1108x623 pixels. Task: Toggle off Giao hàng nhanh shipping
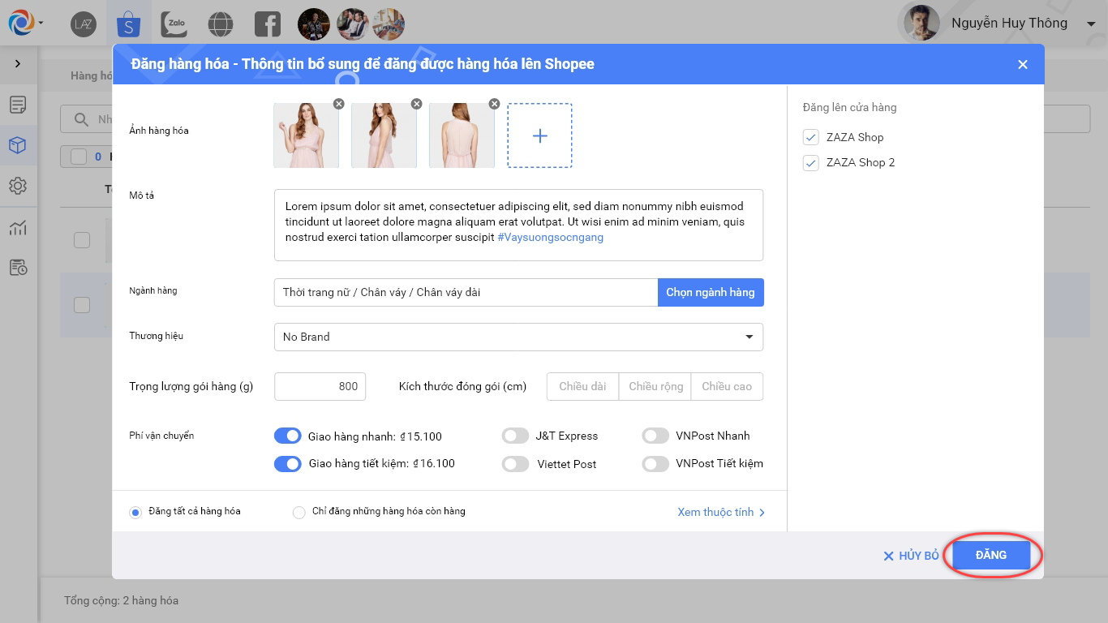(x=288, y=436)
